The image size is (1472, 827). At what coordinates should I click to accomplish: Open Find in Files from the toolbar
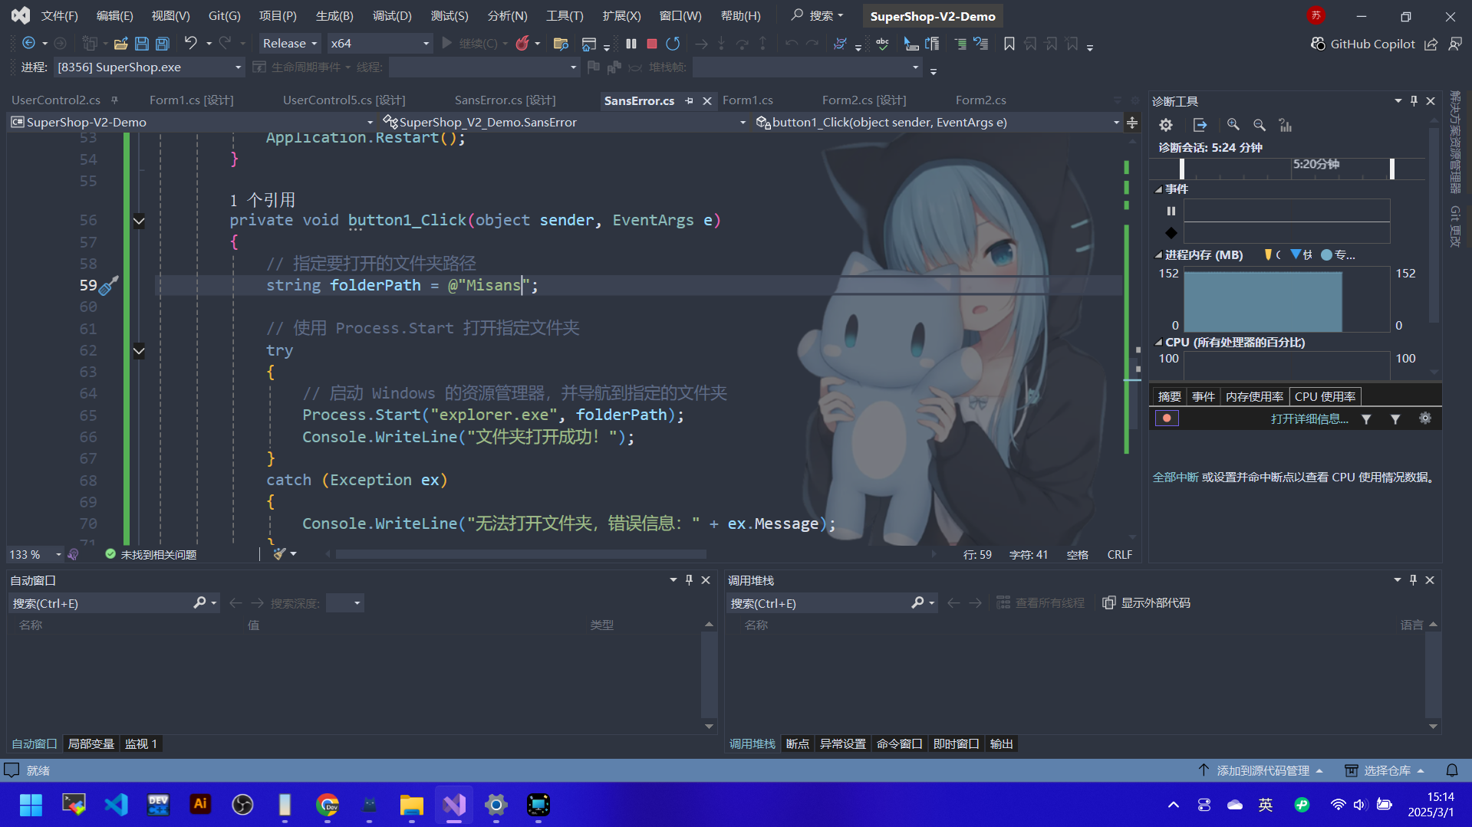pos(561,44)
